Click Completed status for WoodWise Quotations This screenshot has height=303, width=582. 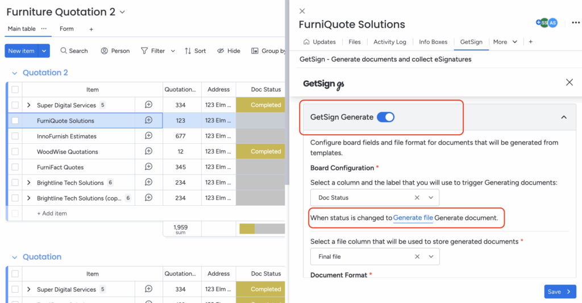pos(260,151)
